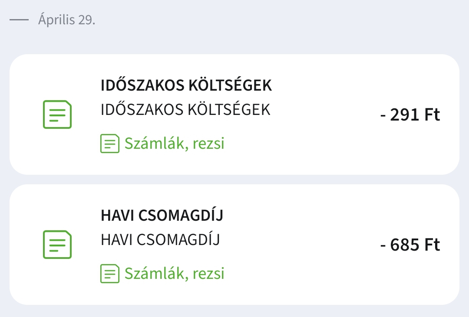Image resolution: width=469 pixels, height=317 pixels.
Task: Click the Ft currency label after 685
Action: (x=432, y=245)
